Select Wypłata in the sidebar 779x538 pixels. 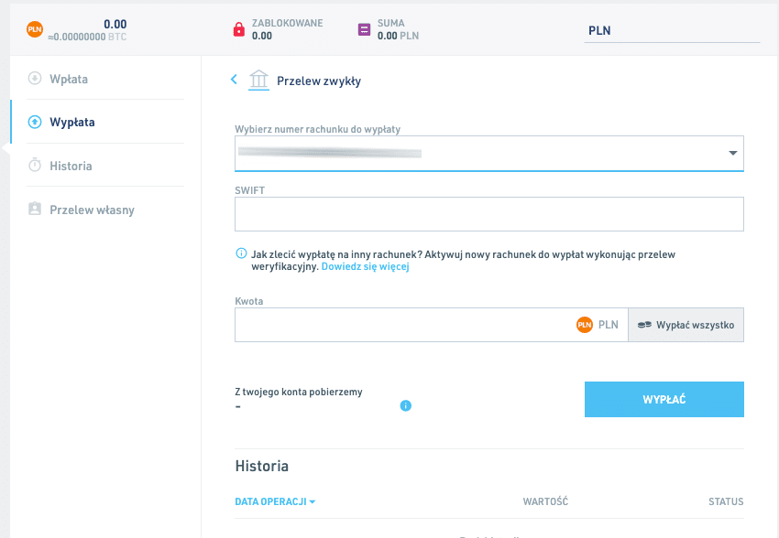click(x=72, y=122)
